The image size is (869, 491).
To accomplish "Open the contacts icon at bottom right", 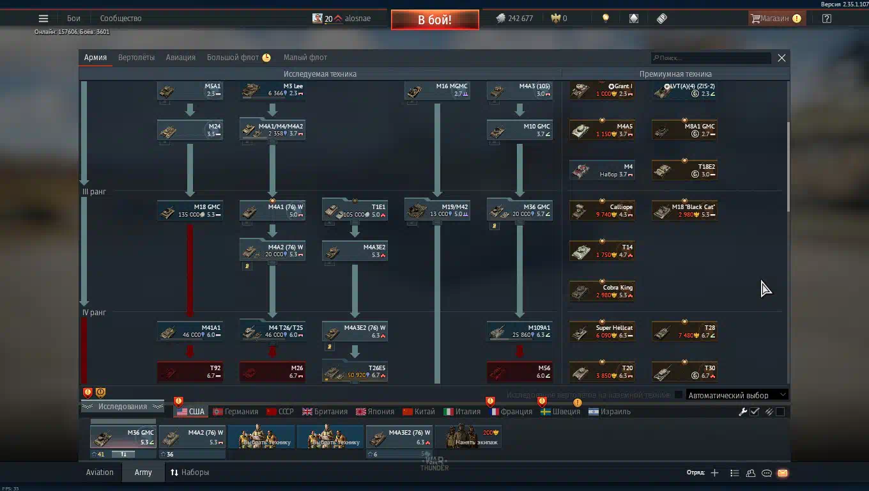I will (751, 473).
